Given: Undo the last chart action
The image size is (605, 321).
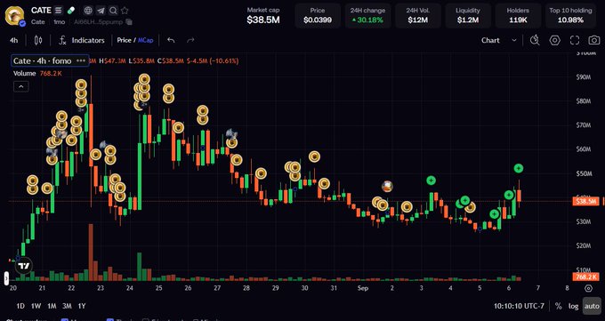Looking at the screenshot, I should pyautogui.click(x=171, y=40).
